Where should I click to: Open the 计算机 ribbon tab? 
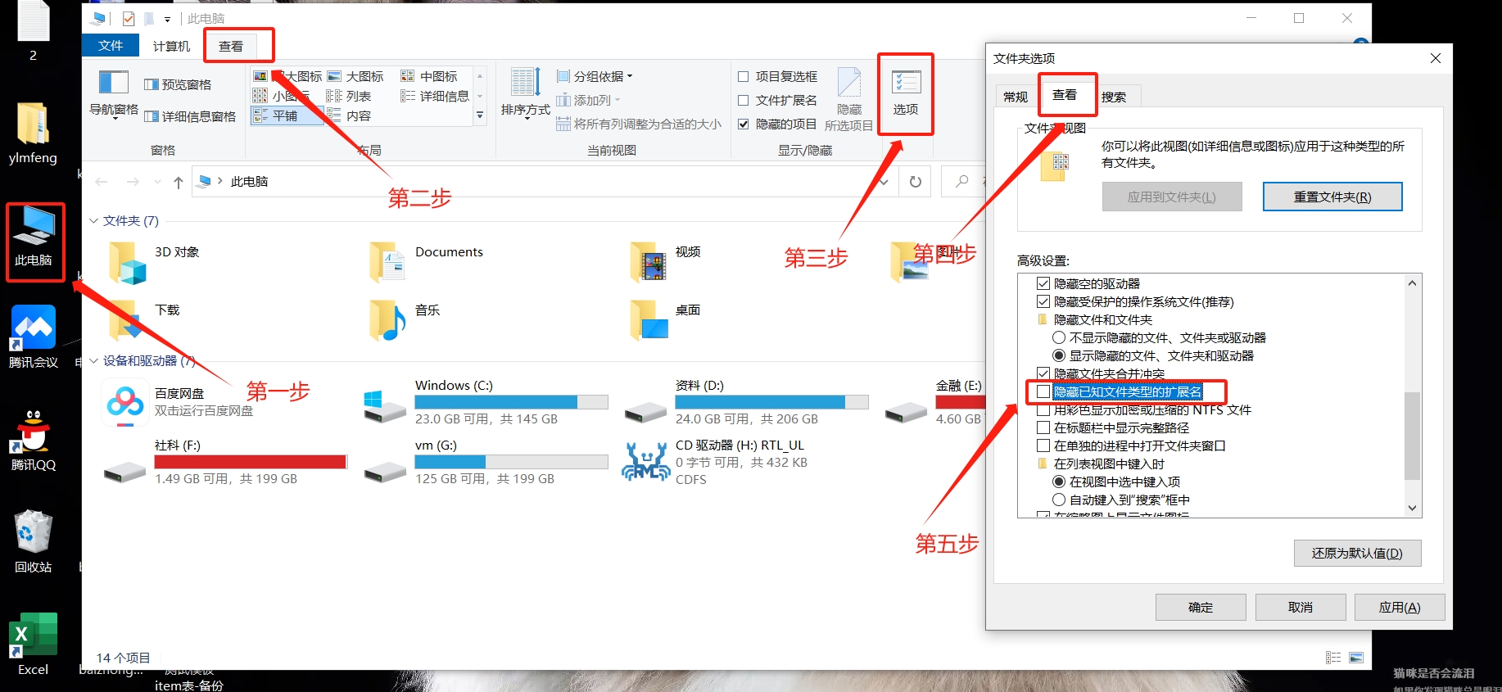(x=171, y=46)
